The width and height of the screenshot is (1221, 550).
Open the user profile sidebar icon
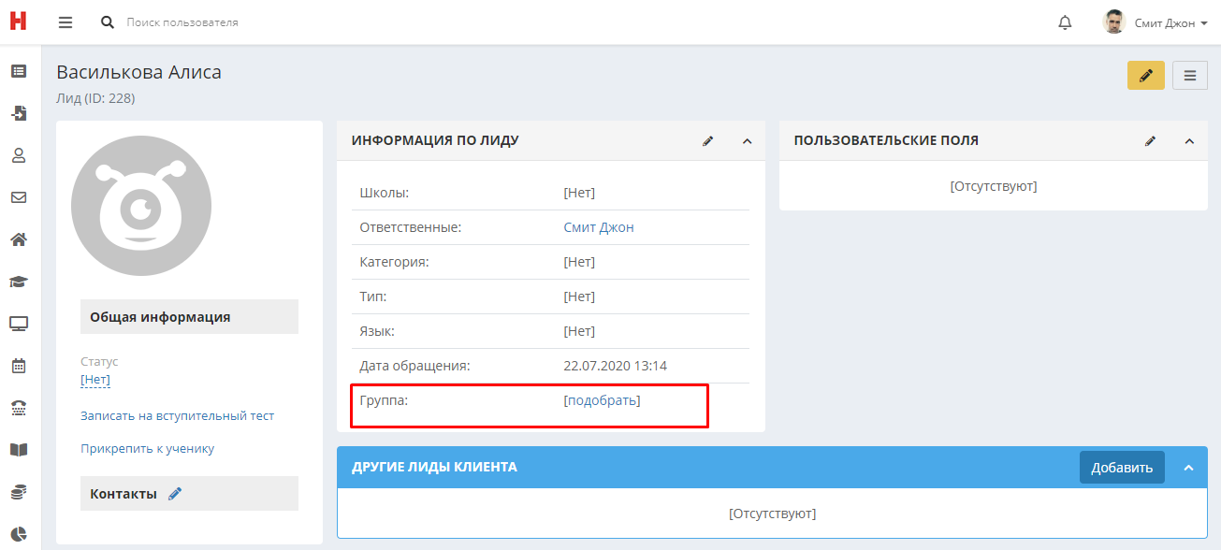[19, 155]
